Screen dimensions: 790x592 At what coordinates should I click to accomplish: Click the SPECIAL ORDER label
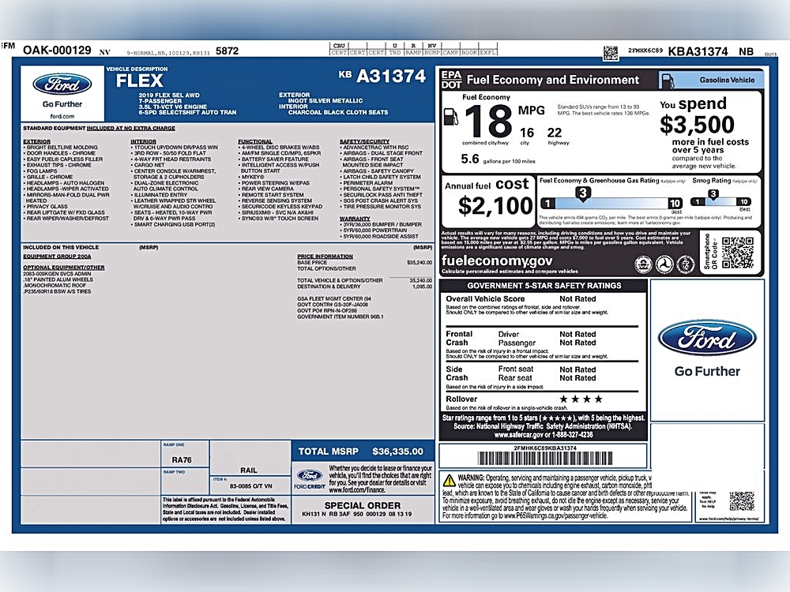pyautogui.click(x=363, y=505)
